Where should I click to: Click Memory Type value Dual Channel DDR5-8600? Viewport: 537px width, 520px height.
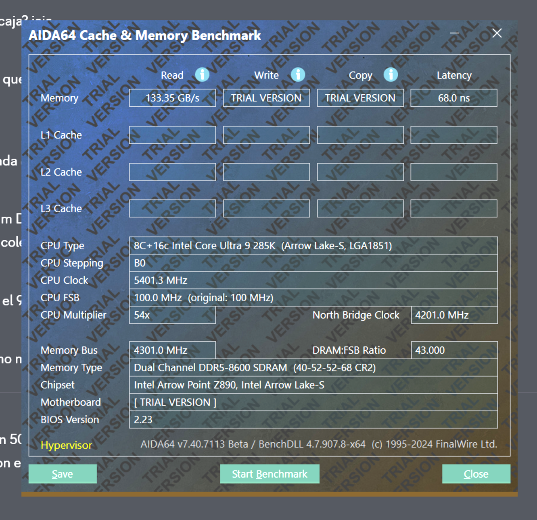(313, 368)
